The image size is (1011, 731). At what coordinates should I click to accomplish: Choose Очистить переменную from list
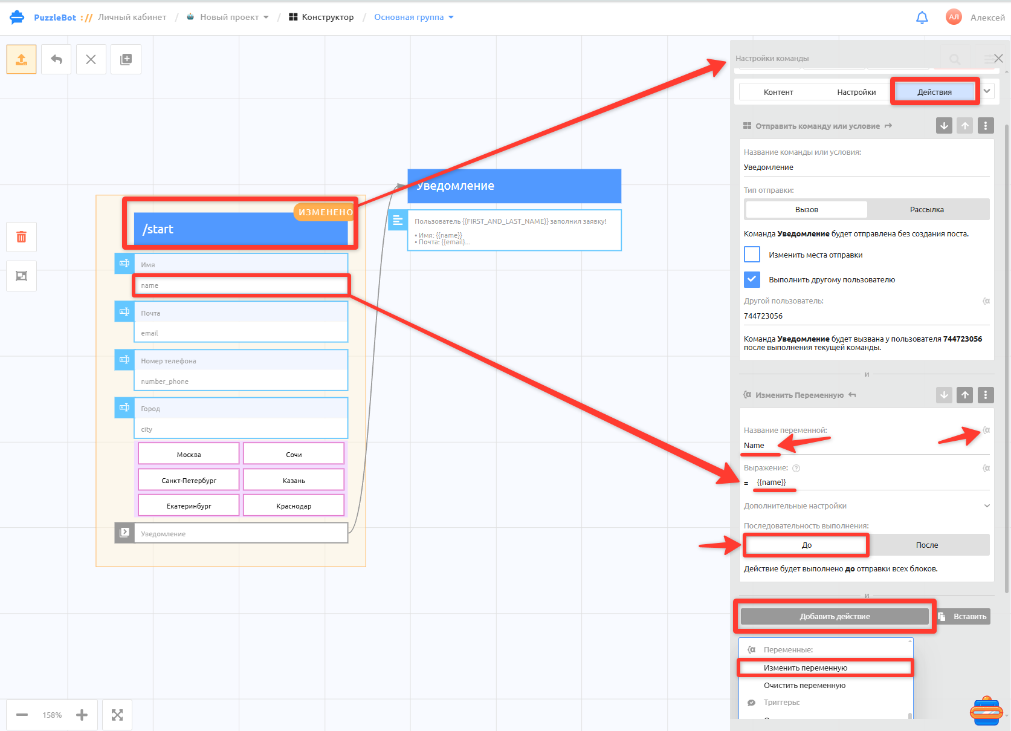pos(804,685)
